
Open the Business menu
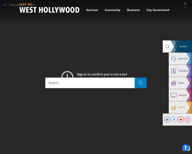tap(133, 10)
